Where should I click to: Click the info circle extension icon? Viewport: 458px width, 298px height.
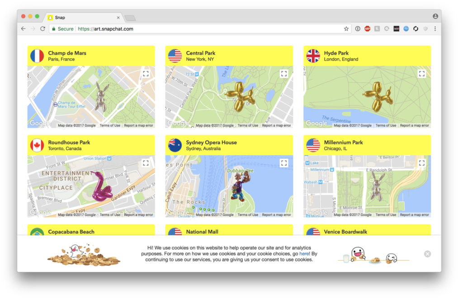(x=358, y=28)
